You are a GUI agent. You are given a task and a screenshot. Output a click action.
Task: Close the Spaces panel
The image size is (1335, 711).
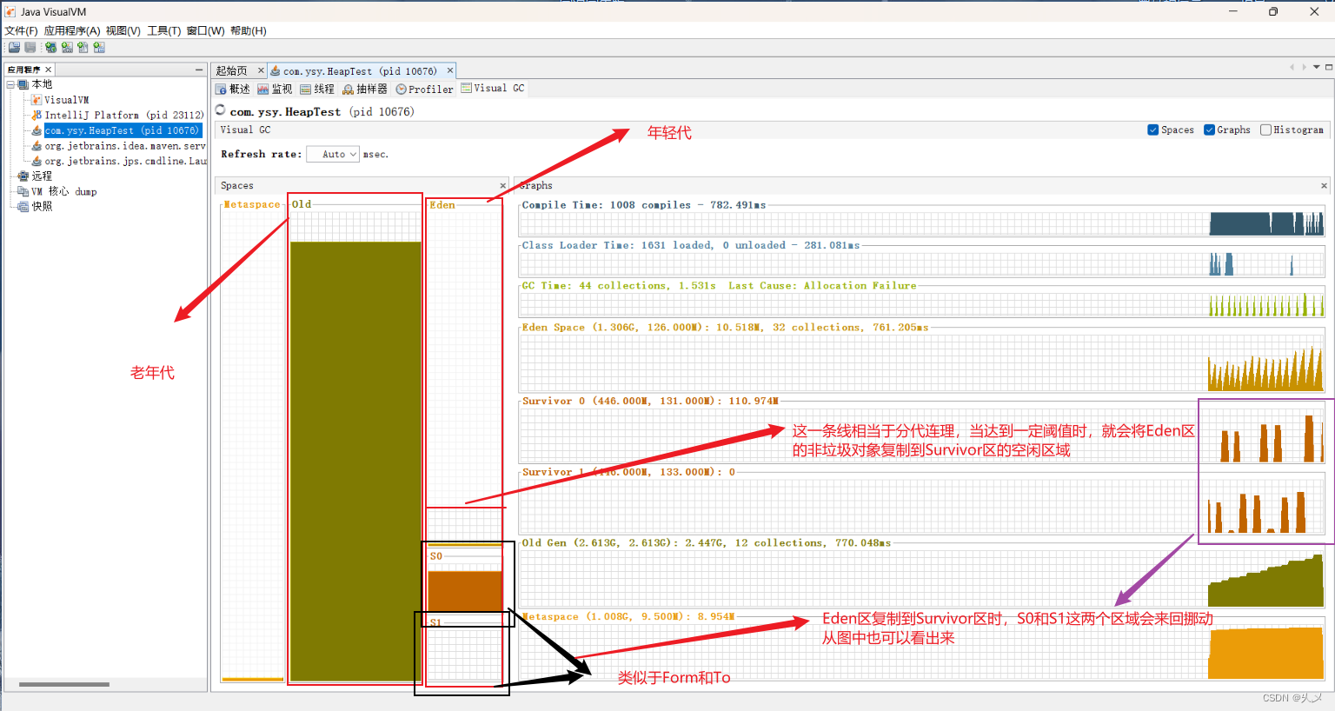tap(503, 185)
